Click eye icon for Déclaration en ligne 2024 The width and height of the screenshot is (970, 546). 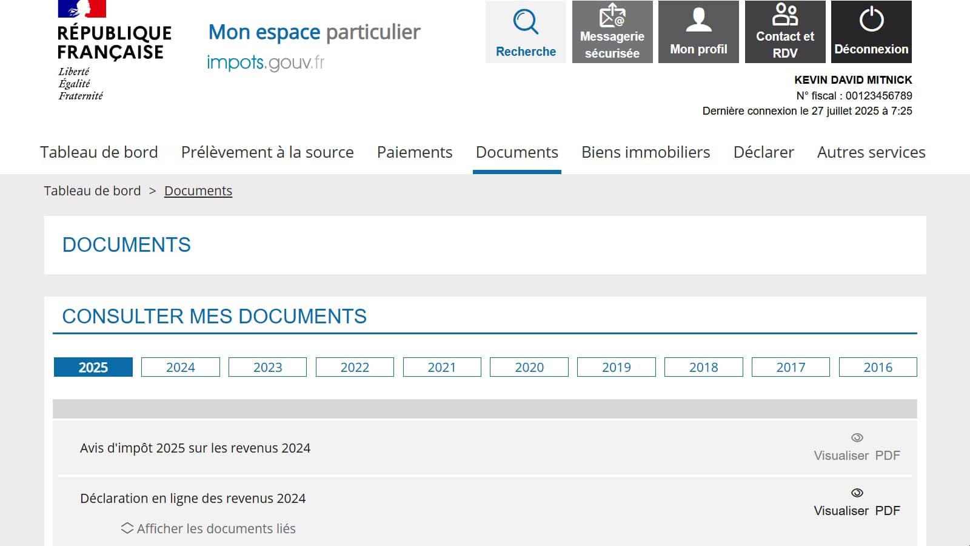pos(857,493)
